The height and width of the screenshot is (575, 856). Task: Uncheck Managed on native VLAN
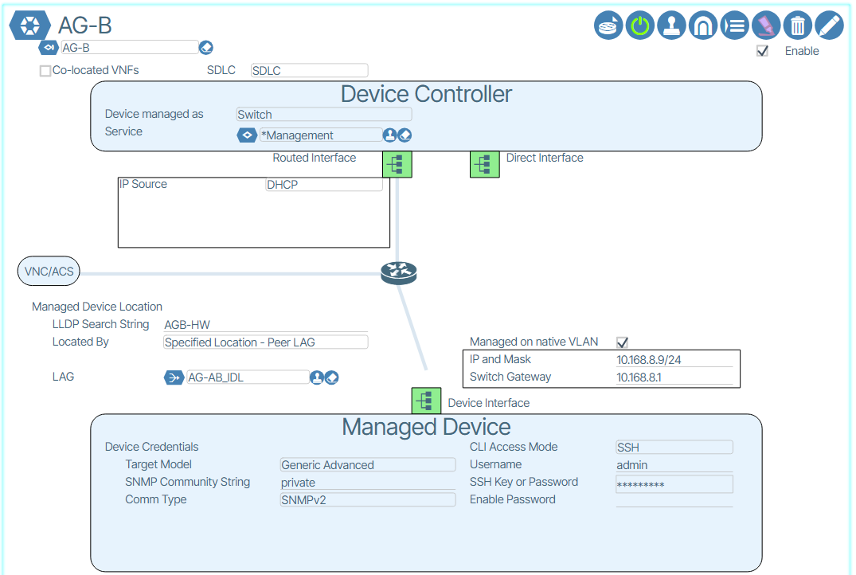coord(623,342)
